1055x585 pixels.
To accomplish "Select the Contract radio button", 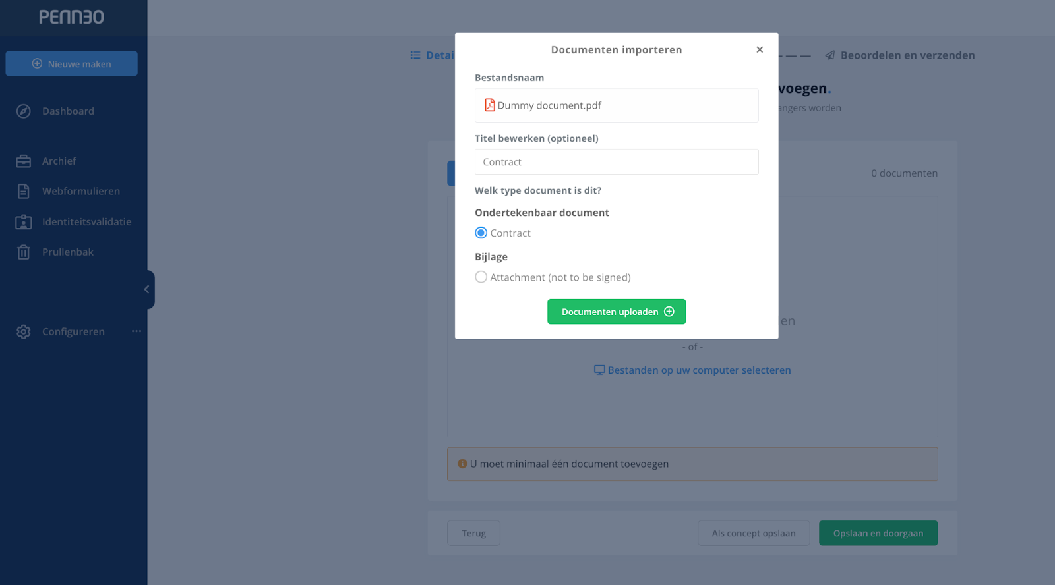I will point(481,233).
